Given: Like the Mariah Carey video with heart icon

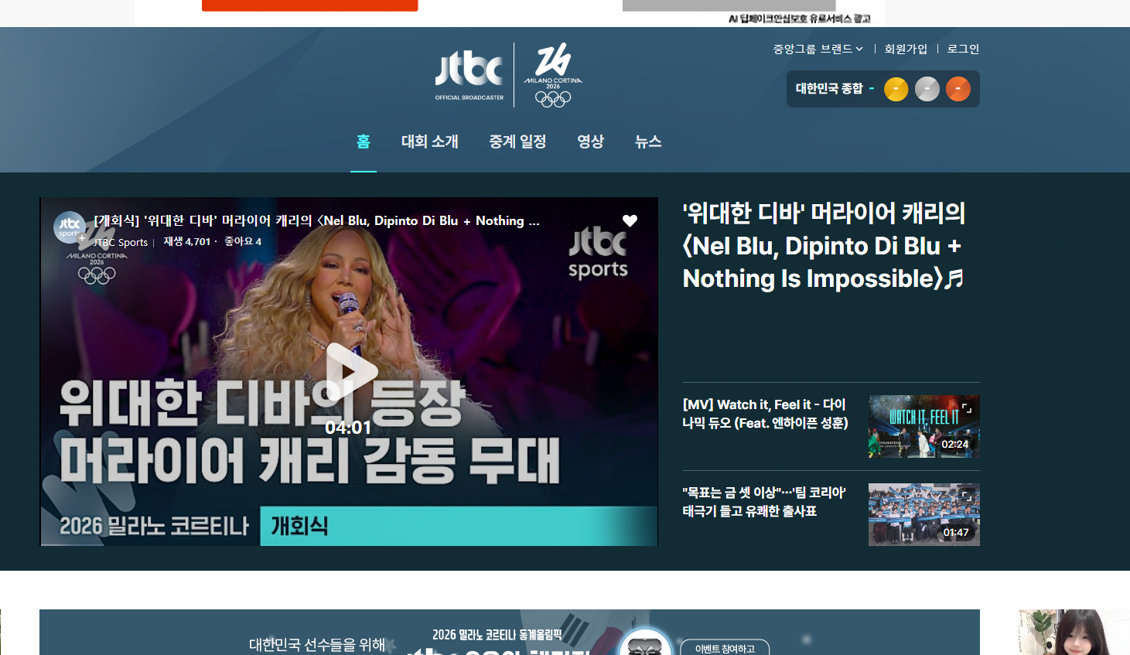Looking at the screenshot, I should [630, 221].
